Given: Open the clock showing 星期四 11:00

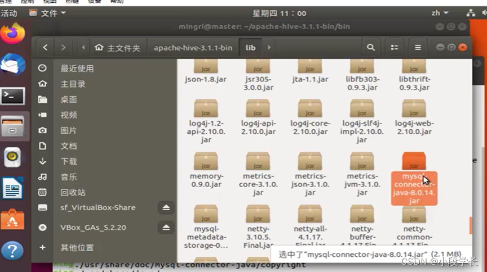Looking at the screenshot, I should pyautogui.click(x=279, y=13).
